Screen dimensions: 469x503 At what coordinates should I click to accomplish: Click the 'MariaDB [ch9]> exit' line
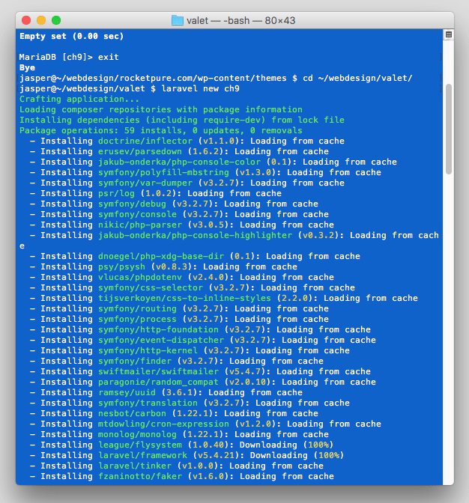[x=69, y=57]
